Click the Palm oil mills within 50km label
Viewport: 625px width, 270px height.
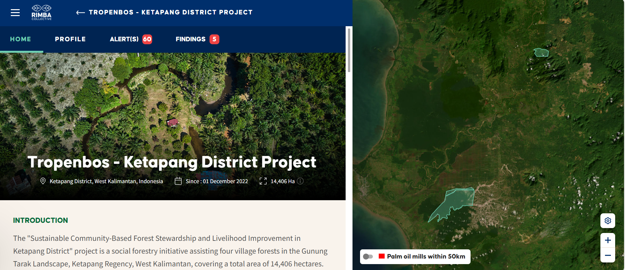pyautogui.click(x=426, y=257)
